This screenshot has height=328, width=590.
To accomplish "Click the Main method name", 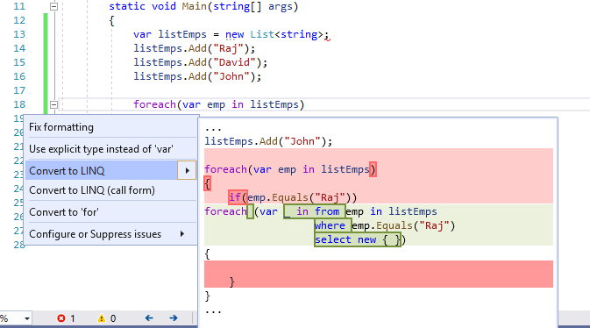I will [194, 6].
